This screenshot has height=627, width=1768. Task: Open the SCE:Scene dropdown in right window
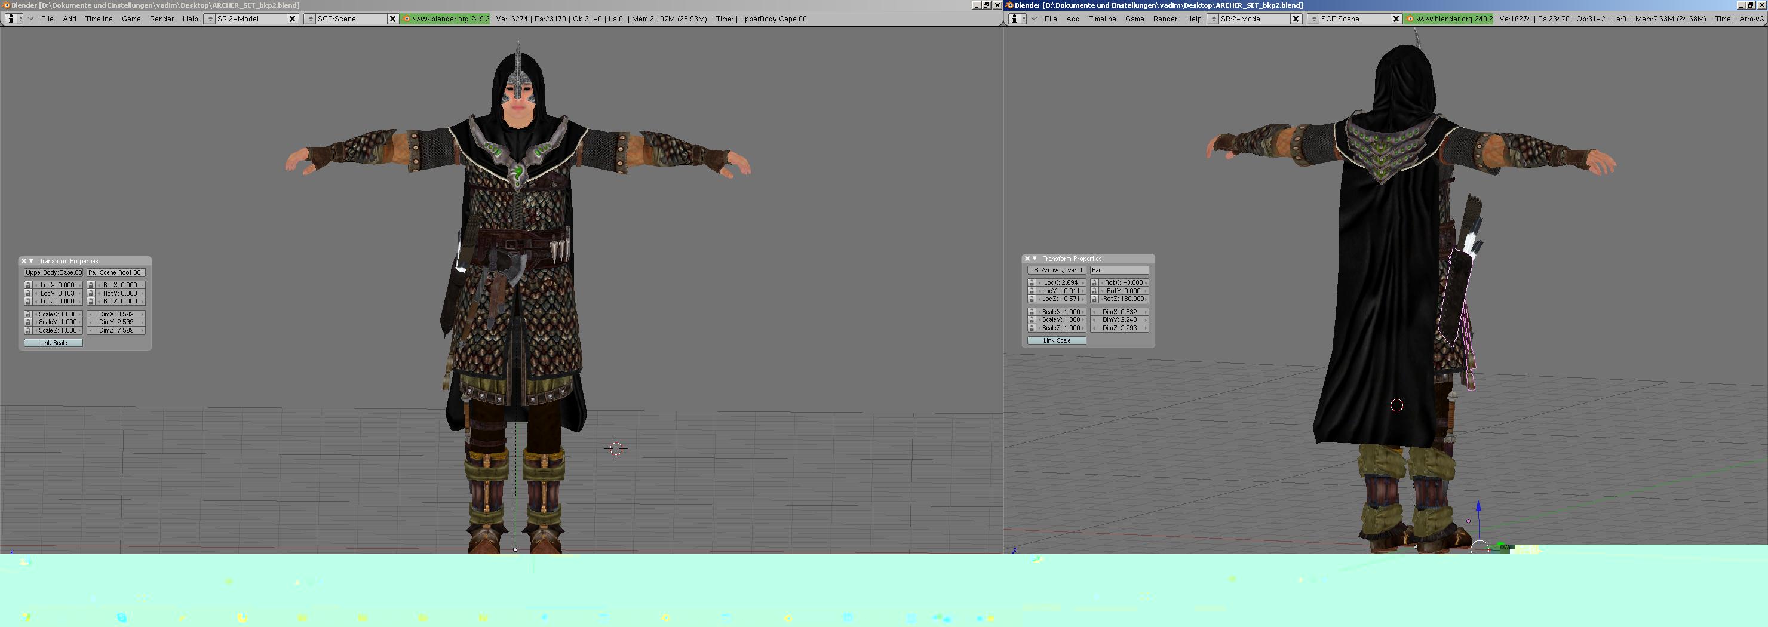coord(1313,19)
